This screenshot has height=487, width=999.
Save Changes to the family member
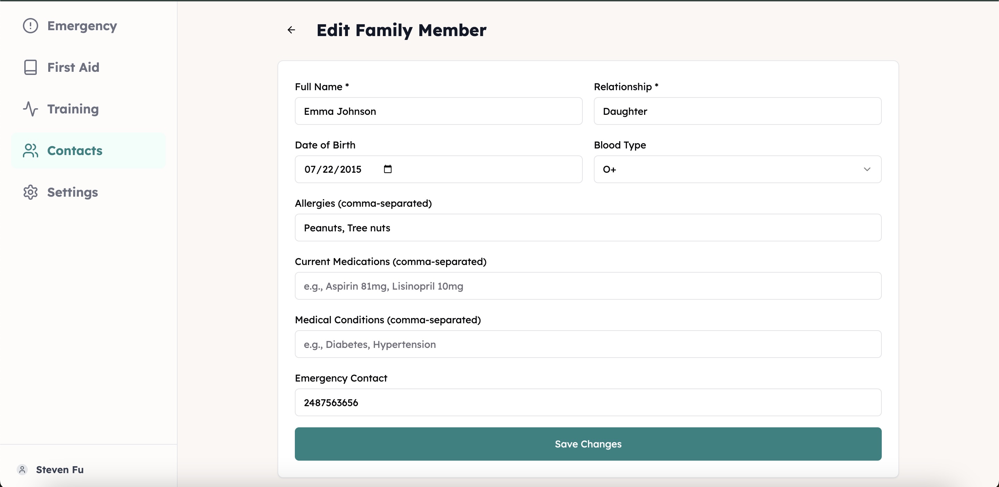tap(588, 444)
